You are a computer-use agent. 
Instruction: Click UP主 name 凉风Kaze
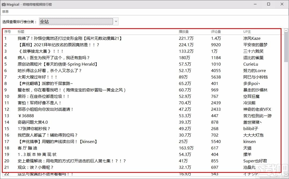(x=252, y=38)
